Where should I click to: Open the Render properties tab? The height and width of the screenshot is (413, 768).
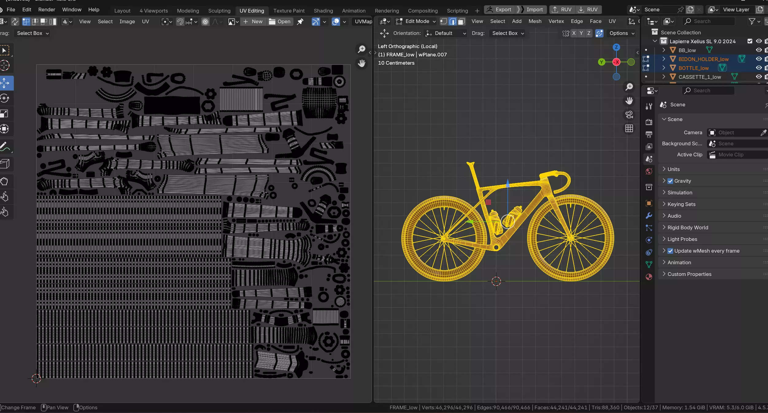click(x=649, y=122)
